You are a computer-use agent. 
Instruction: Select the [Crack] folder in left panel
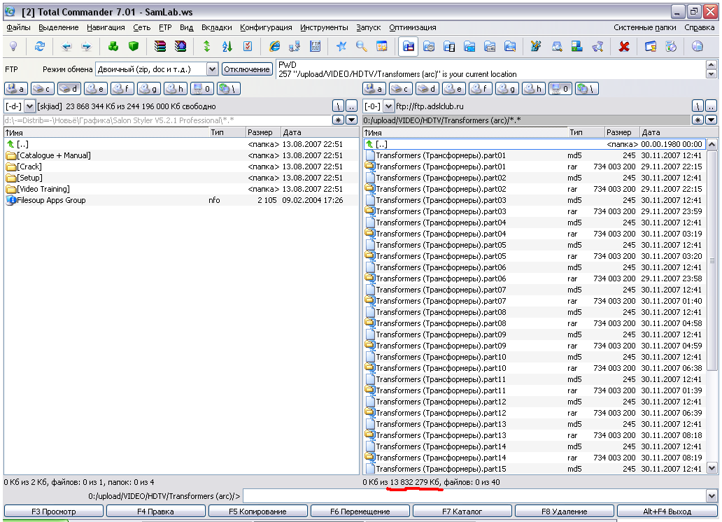point(181,167)
